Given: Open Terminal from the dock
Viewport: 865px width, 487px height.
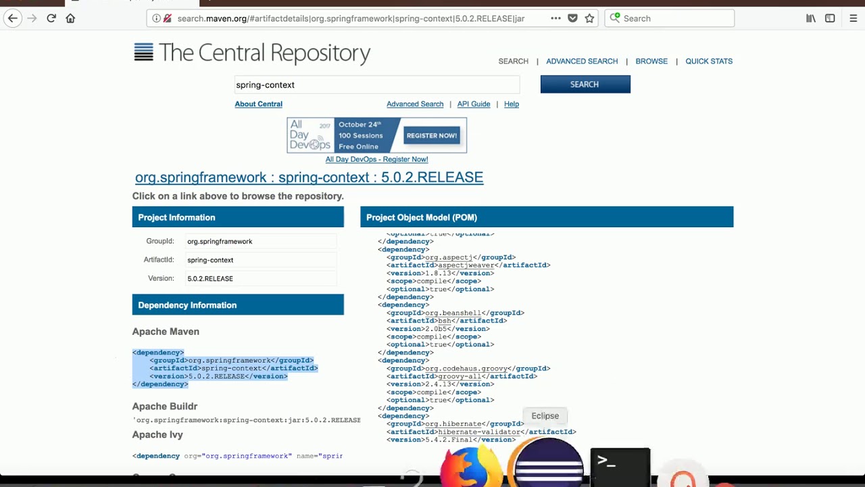Looking at the screenshot, I should (620, 467).
